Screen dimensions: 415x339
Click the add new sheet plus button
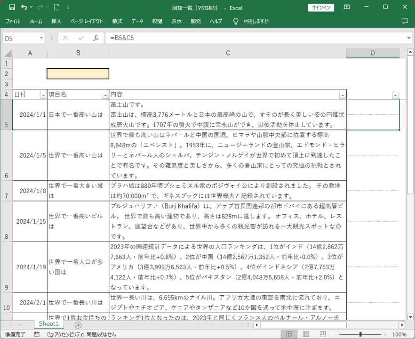(78, 325)
